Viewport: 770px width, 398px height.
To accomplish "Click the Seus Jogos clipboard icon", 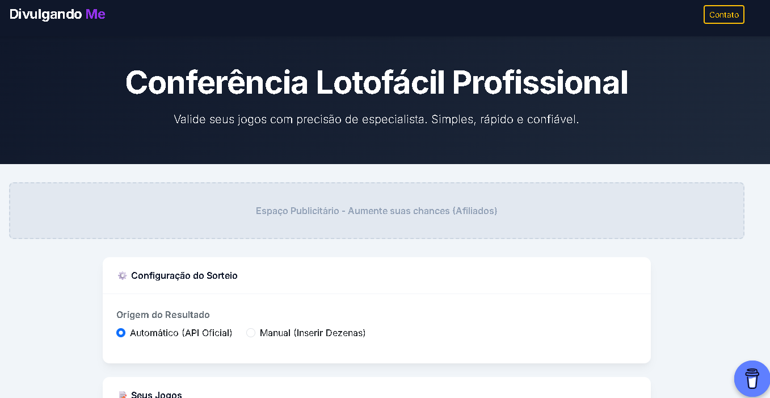I will (x=122, y=393).
